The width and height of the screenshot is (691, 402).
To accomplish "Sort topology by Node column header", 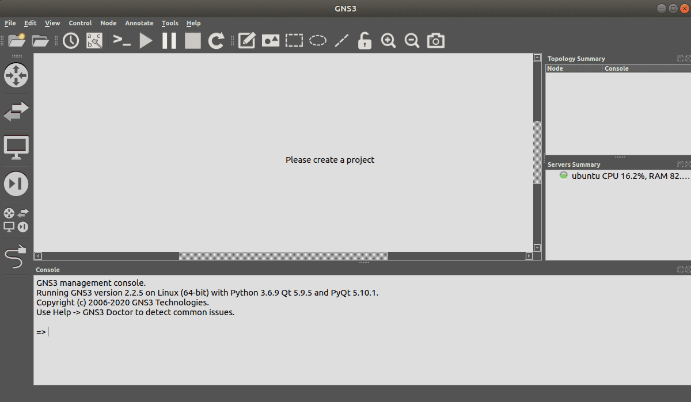I will [574, 68].
